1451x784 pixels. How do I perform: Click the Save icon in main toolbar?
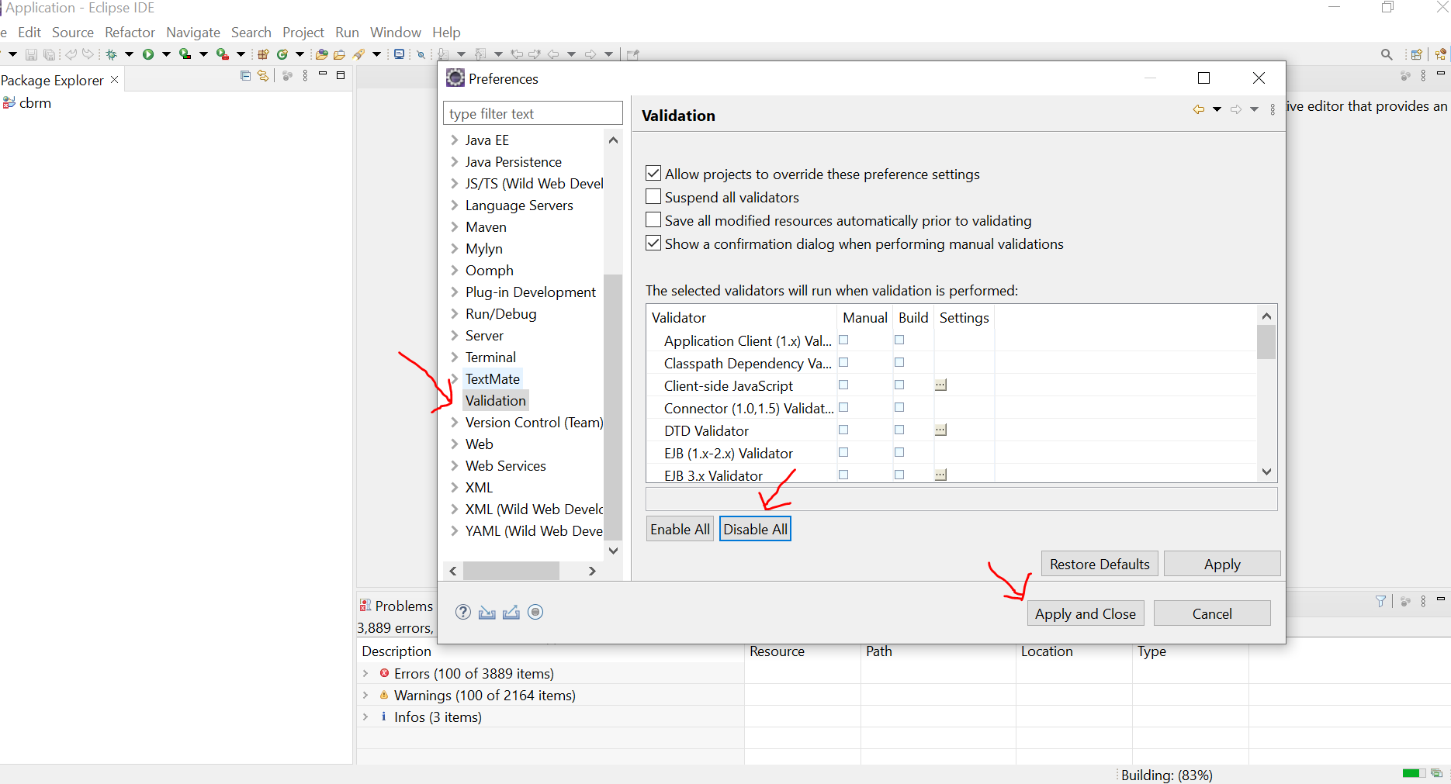coord(31,54)
